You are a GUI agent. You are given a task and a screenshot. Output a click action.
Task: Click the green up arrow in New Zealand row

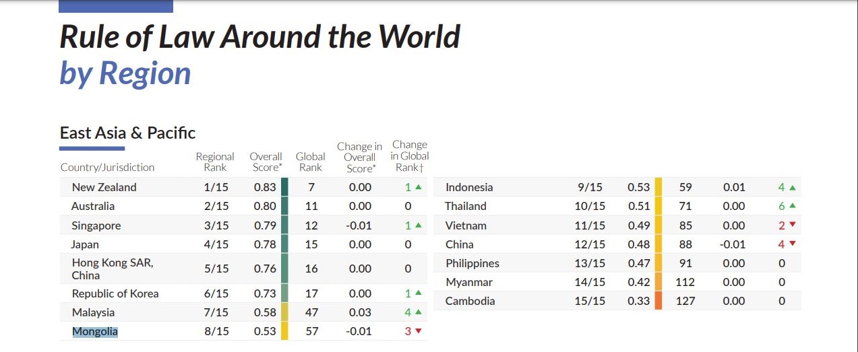419,188
